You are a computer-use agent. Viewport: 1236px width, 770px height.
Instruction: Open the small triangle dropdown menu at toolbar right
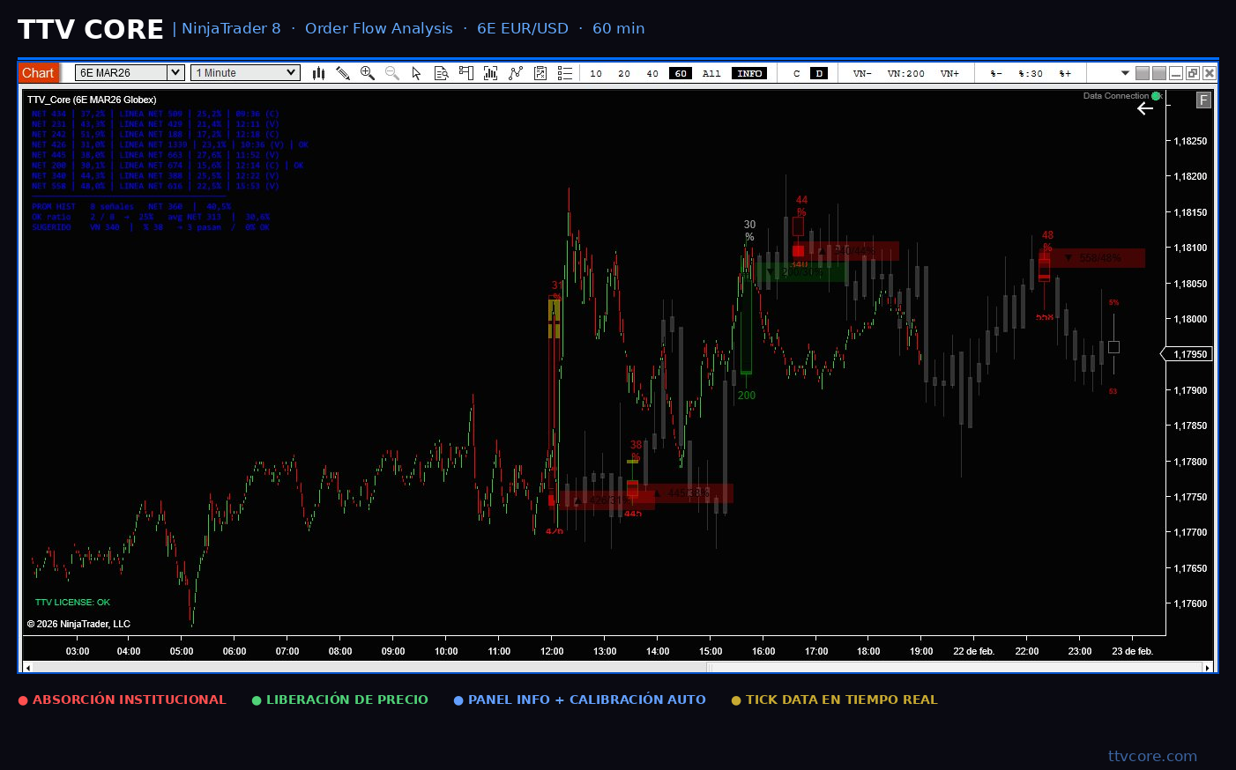coord(1125,73)
